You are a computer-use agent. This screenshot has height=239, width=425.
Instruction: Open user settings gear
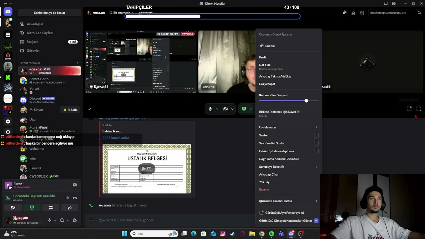pos(75,220)
